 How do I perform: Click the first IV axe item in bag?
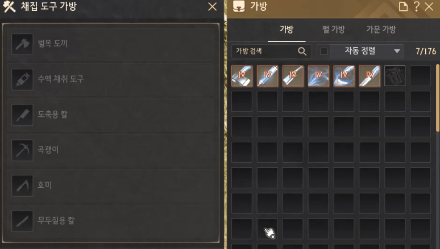(242, 75)
